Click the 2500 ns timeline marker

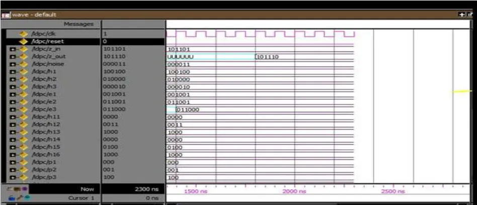pos(393,191)
